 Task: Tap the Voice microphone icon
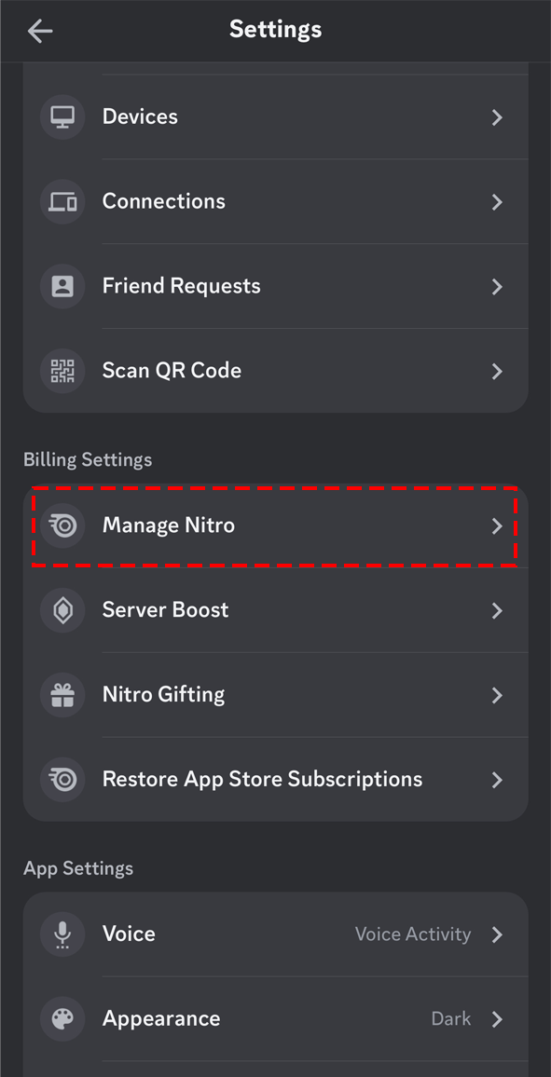coord(62,934)
